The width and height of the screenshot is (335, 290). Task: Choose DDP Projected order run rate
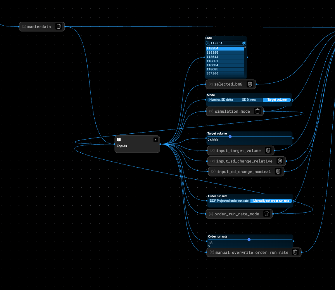[x=229, y=201]
